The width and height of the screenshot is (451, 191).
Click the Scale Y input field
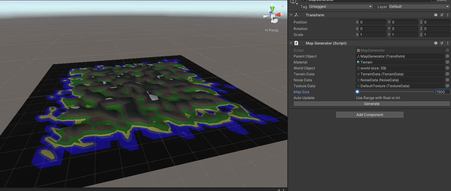click(405, 35)
